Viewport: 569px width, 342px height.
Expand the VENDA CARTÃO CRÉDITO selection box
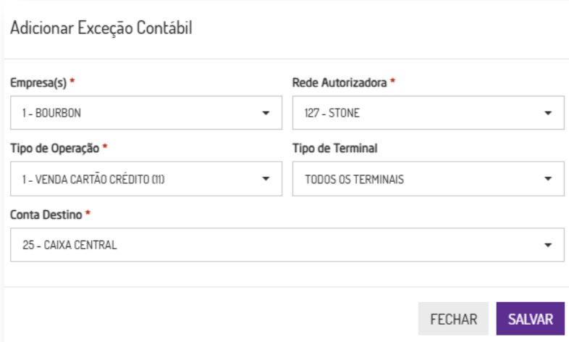[x=138, y=179]
